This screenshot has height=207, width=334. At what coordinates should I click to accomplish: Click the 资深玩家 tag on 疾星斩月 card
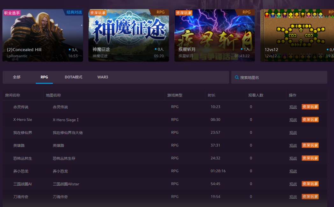(x=184, y=13)
